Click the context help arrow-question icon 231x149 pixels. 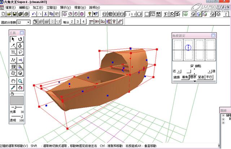point(95,14)
